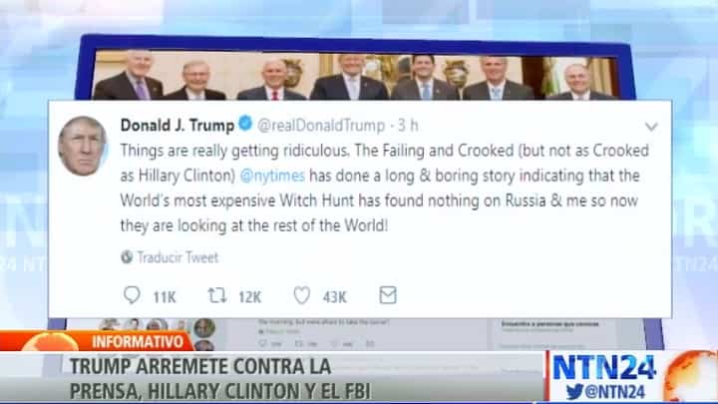Click the blue verified badge beside Trump's name

pyautogui.click(x=246, y=123)
